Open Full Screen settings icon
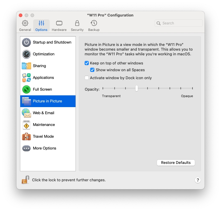 26,89
